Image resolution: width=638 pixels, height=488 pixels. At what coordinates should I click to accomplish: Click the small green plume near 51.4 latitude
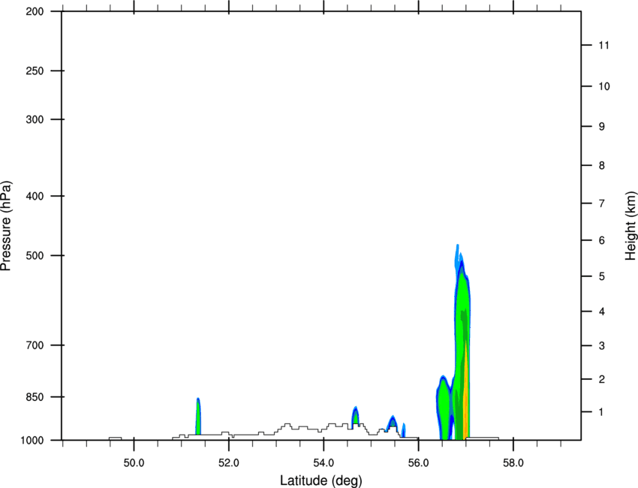pos(198,417)
